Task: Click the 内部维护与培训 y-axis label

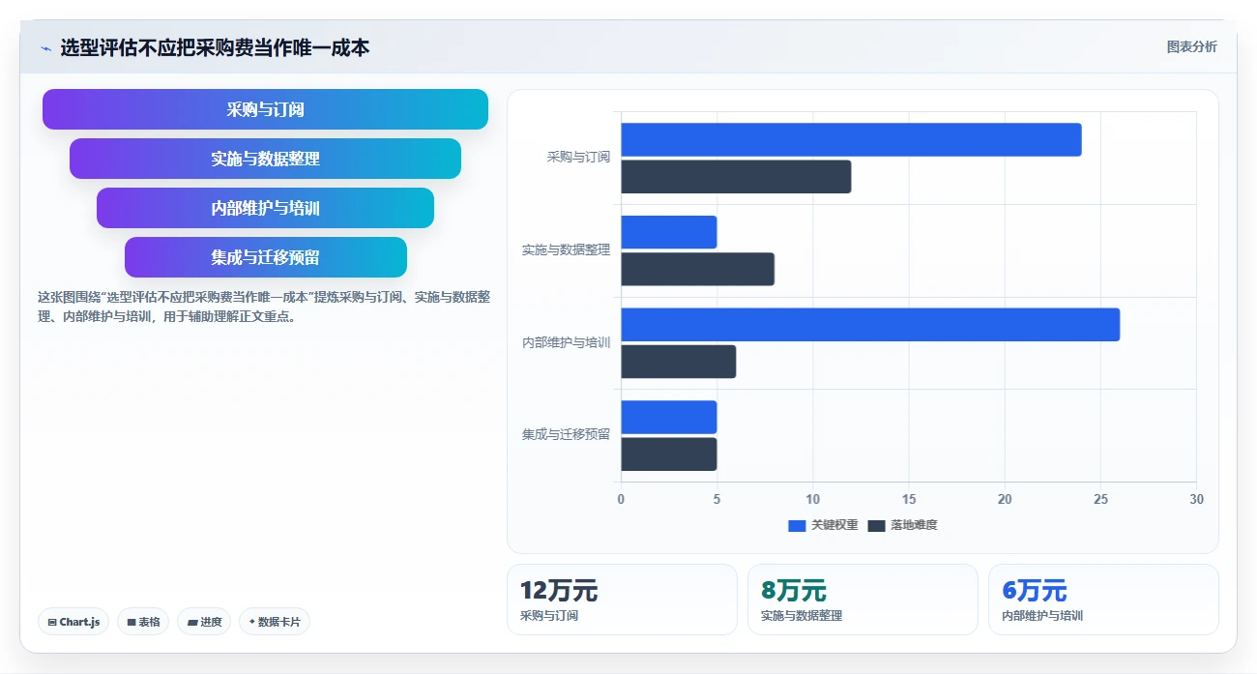Action: pos(566,342)
